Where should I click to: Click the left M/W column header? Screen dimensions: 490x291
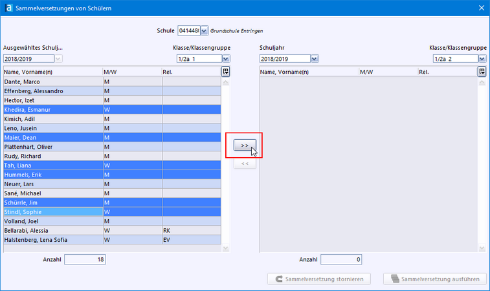pos(131,72)
